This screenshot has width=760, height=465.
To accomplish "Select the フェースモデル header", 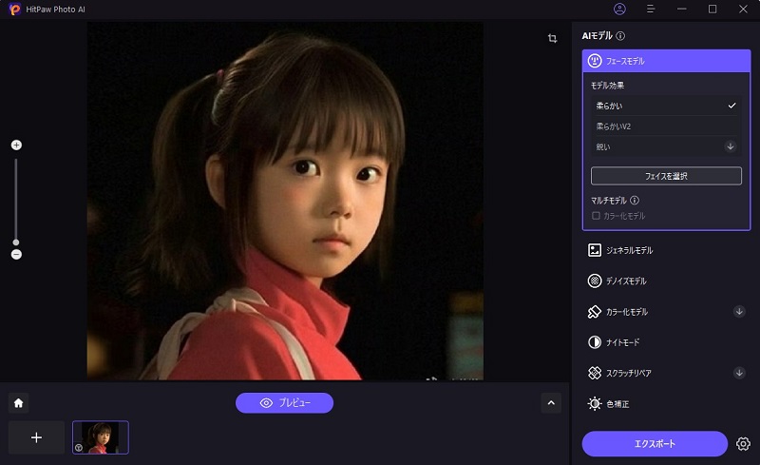I will point(667,61).
